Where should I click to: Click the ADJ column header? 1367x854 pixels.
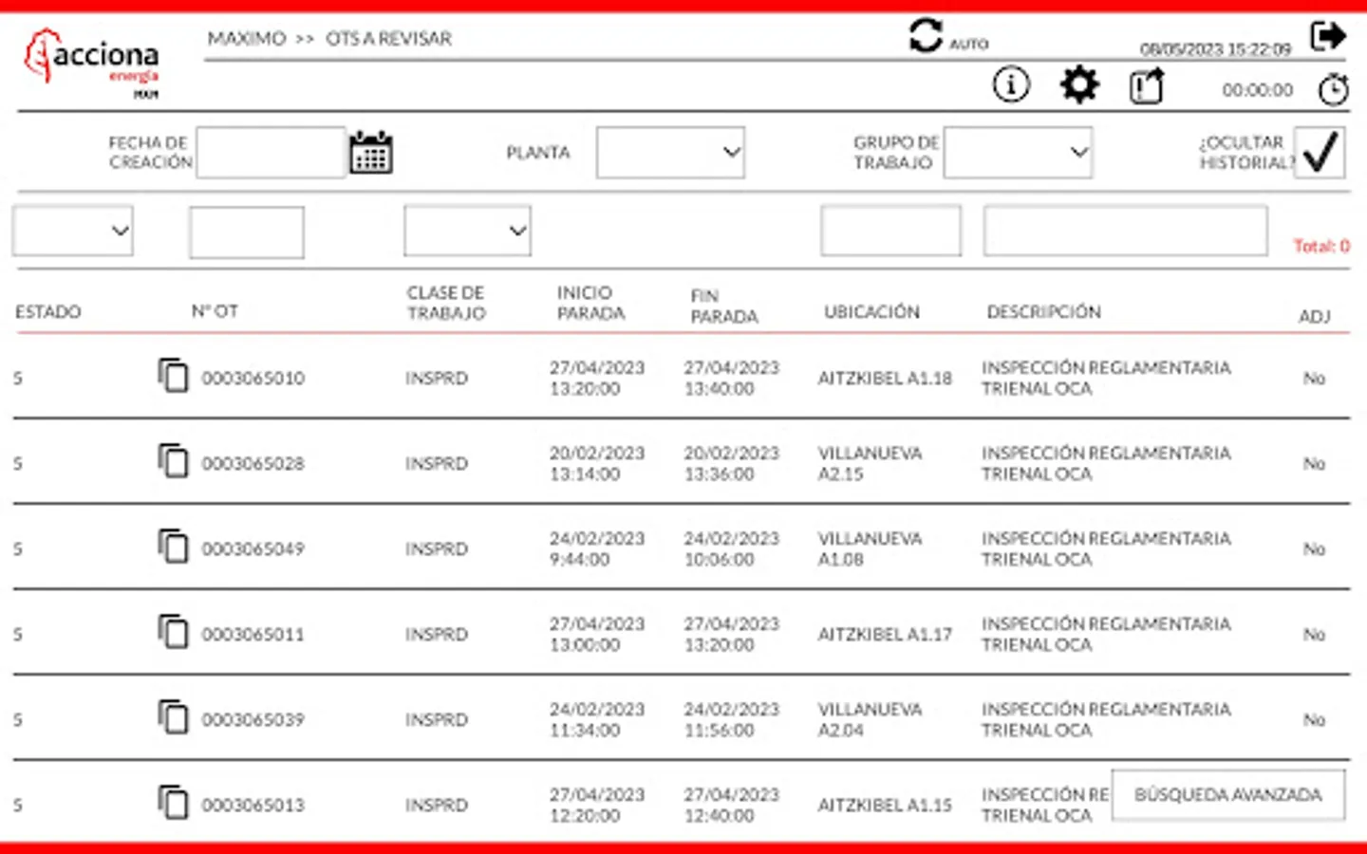pyautogui.click(x=1315, y=316)
